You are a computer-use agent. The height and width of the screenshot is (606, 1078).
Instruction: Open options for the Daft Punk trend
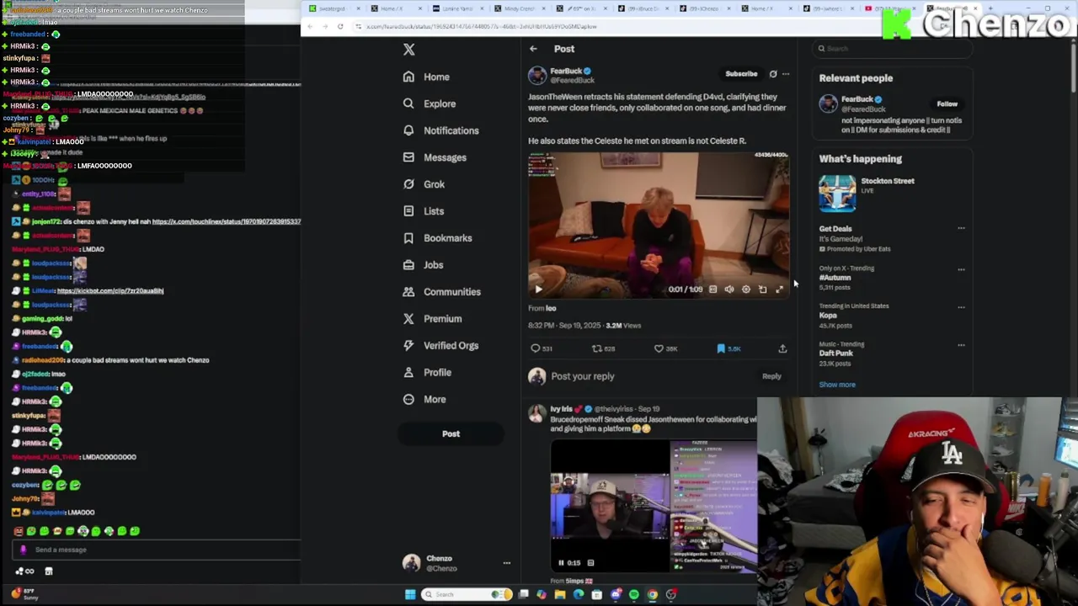pos(961,345)
